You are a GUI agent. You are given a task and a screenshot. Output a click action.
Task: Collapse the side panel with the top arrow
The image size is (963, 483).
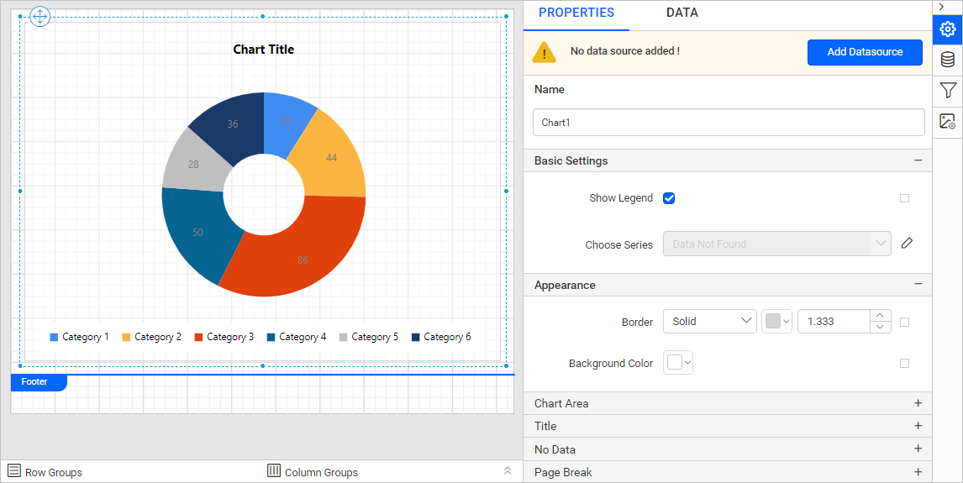coord(941,7)
